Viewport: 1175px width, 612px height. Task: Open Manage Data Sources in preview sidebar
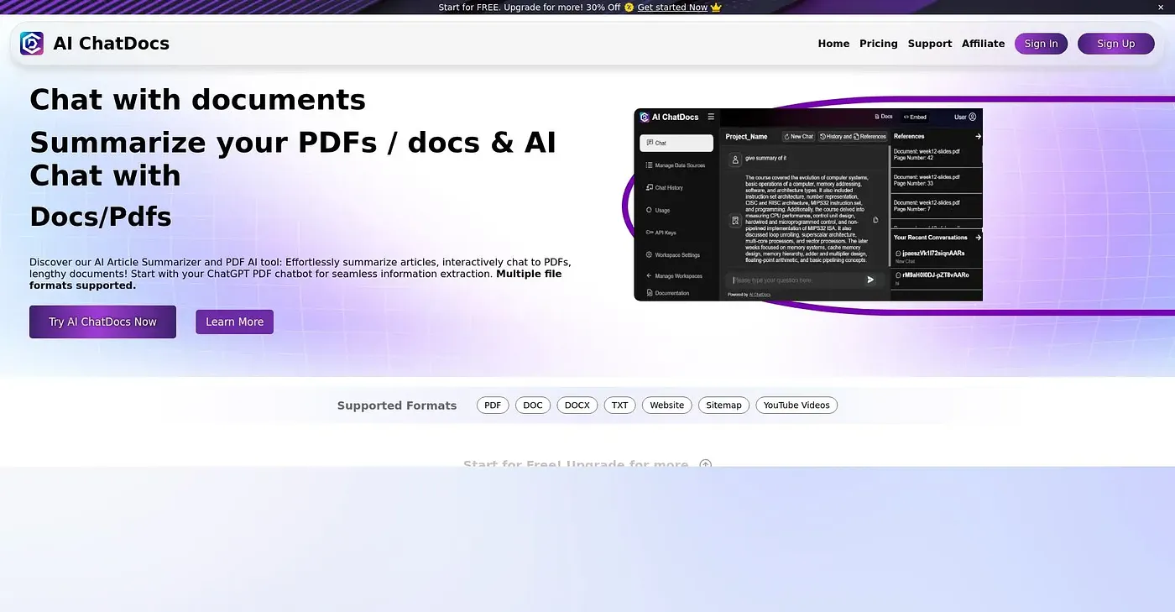tap(676, 165)
